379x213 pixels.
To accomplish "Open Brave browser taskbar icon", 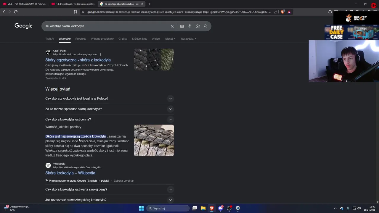I will [212, 208].
